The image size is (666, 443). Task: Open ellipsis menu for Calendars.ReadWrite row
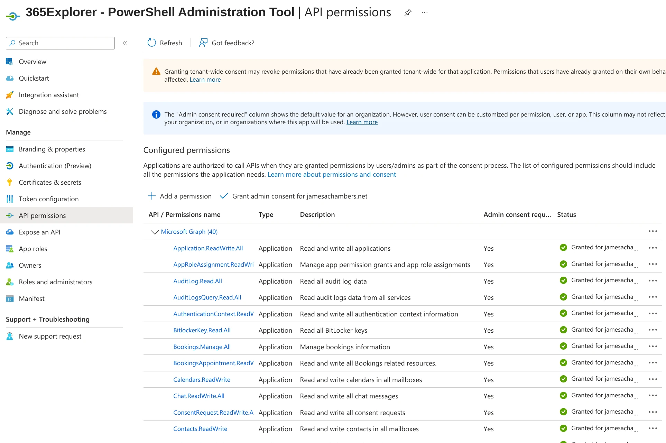653,379
